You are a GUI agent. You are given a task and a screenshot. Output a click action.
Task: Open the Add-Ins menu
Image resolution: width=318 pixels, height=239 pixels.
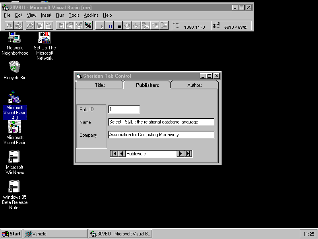(91, 15)
